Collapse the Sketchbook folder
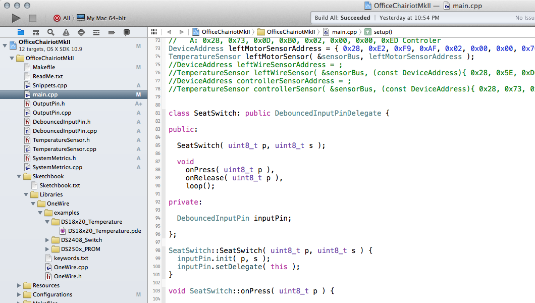Image resolution: width=535 pixels, height=303 pixels. (x=19, y=176)
